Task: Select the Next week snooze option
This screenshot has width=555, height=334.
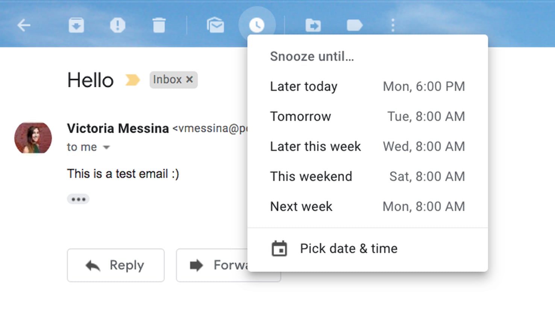Action: (367, 206)
